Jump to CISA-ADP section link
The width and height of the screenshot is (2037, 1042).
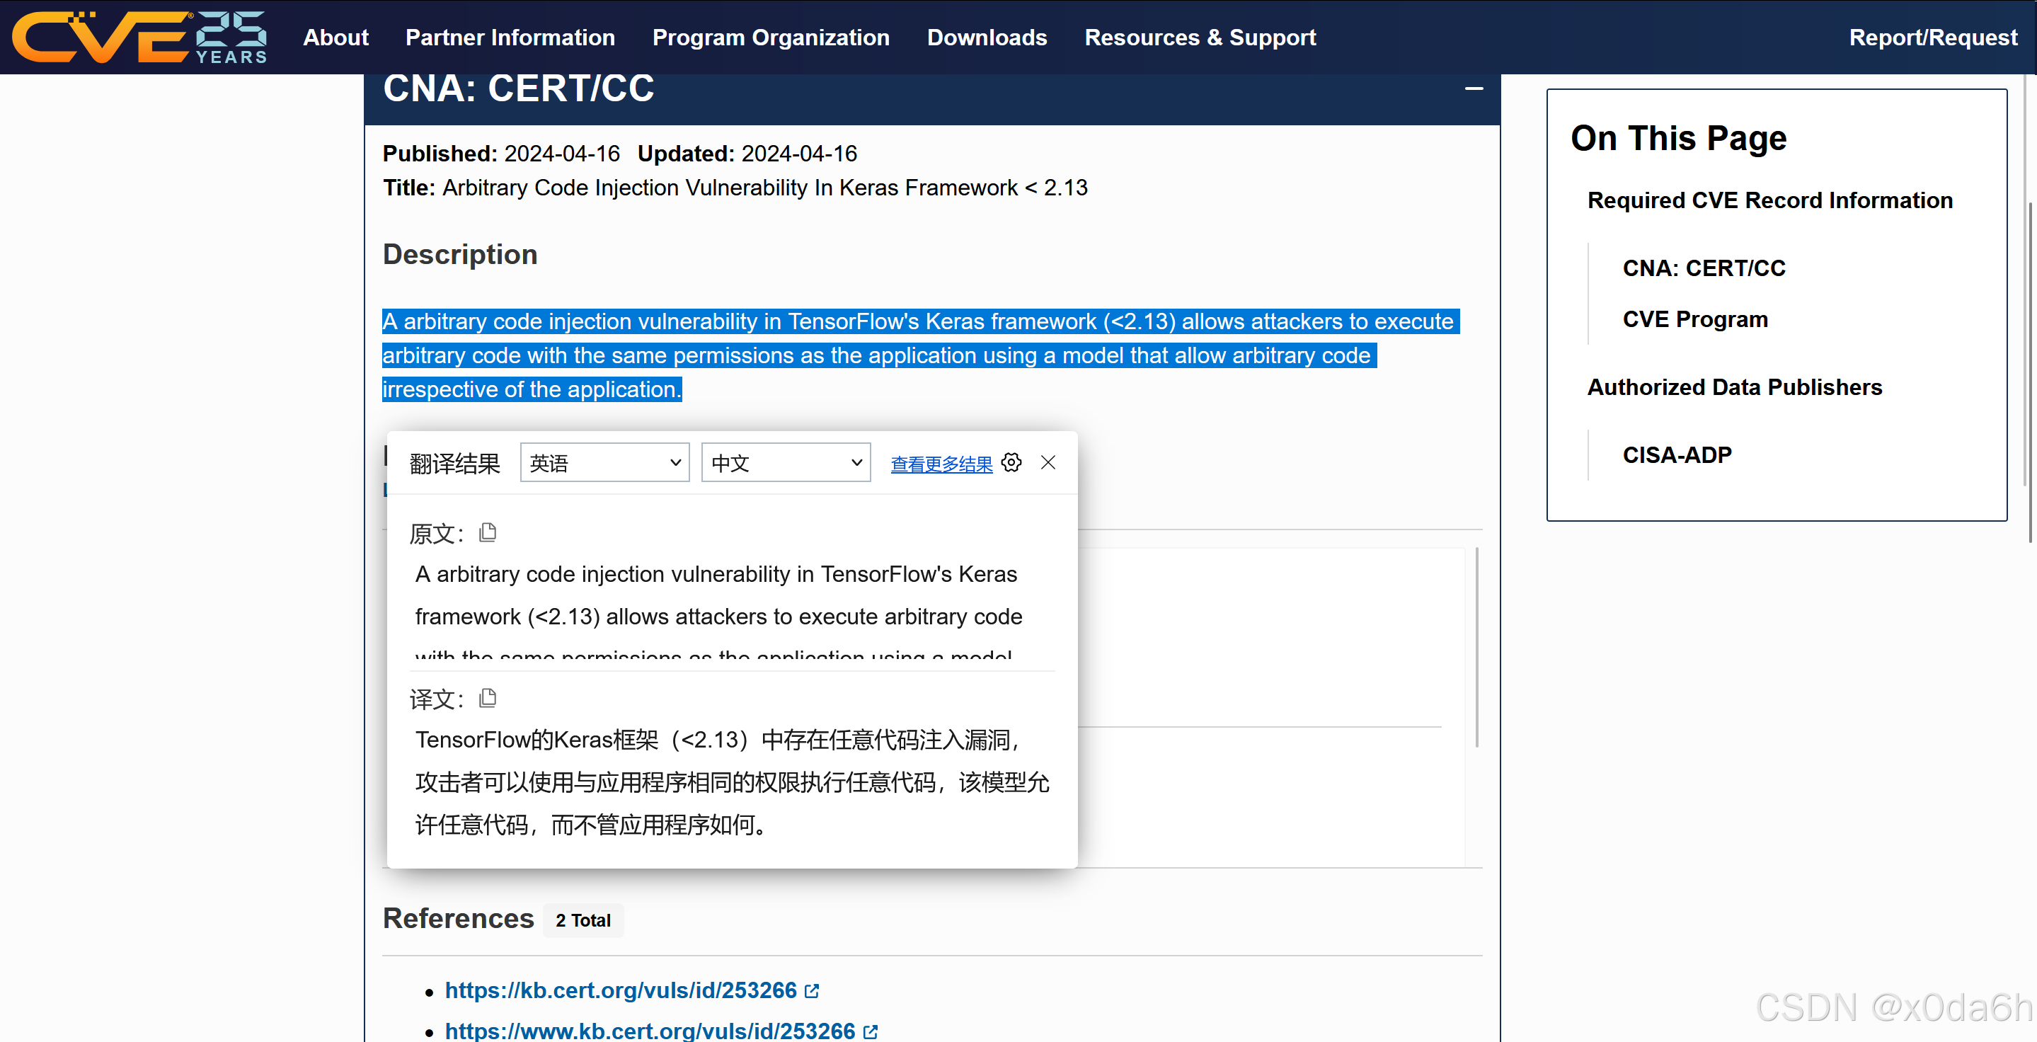click(x=1677, y=454)
